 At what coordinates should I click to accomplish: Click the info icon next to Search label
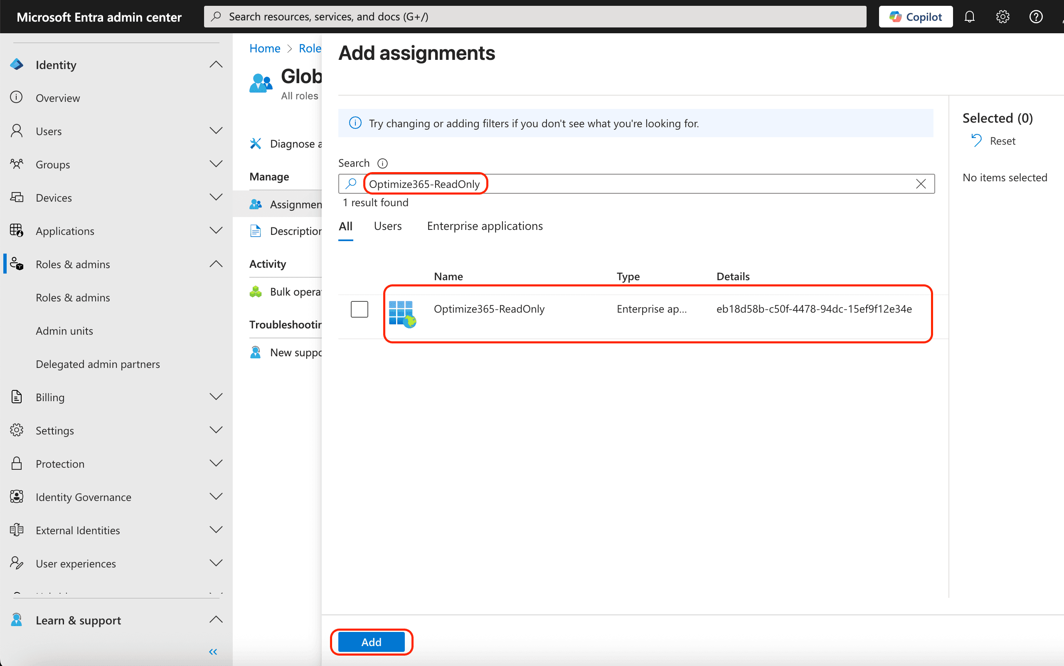point(383,163)
